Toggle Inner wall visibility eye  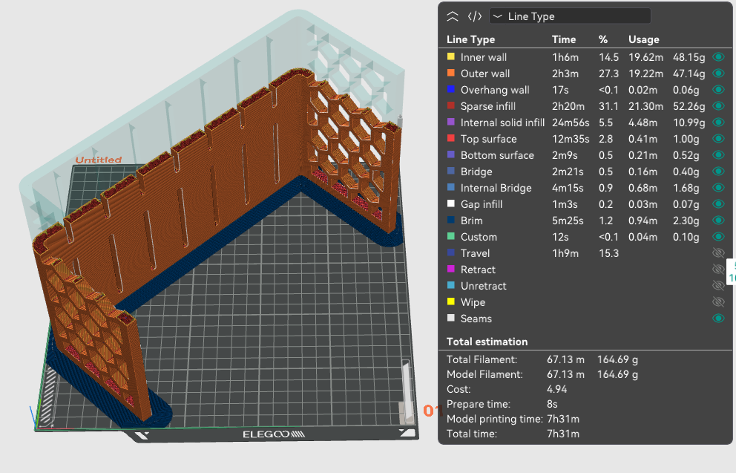click(x=718, y=57)
